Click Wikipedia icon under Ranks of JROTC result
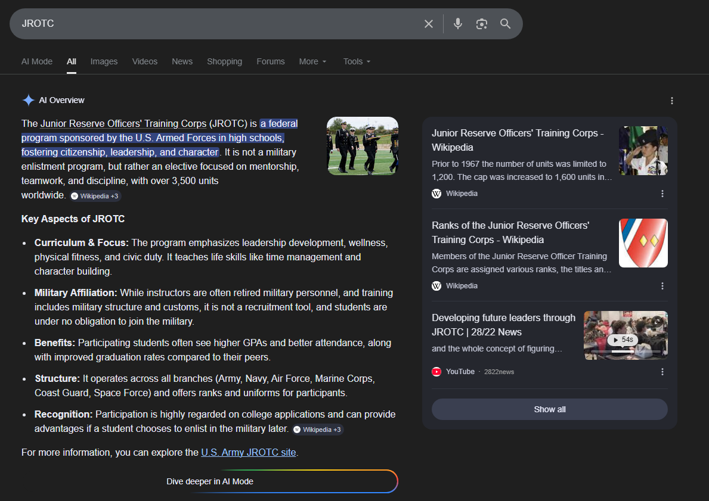 tap(436, 285)
